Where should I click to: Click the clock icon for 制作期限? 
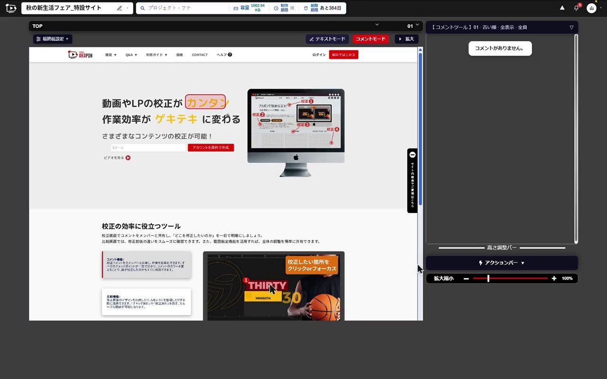pos(276,8)
